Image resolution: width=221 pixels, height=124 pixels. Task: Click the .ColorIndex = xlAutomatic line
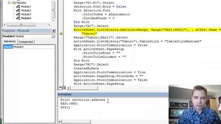coord(106,14)
